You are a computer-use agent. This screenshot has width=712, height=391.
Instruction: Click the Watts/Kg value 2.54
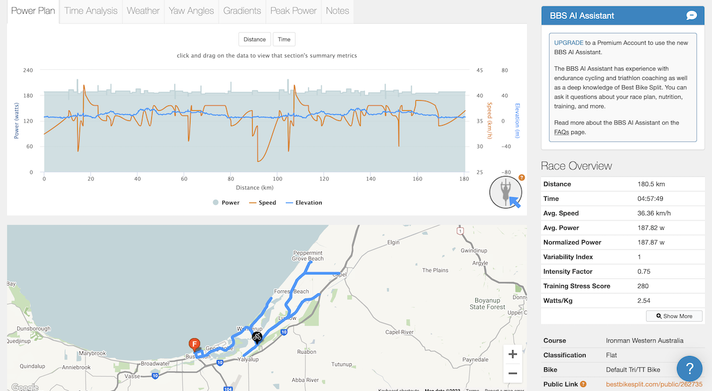[x=644, y=300]
